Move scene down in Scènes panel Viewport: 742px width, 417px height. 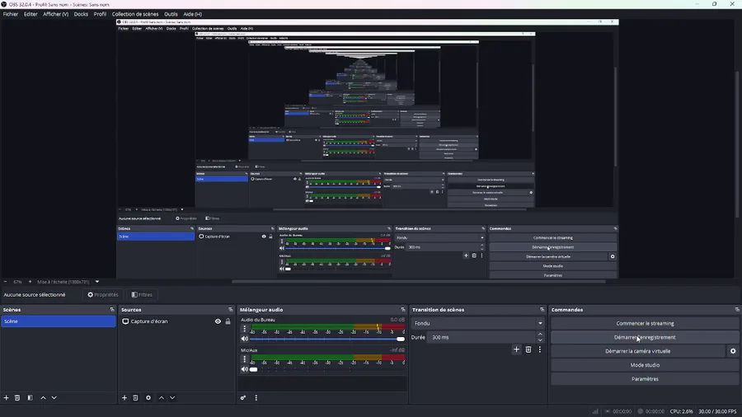54,397
